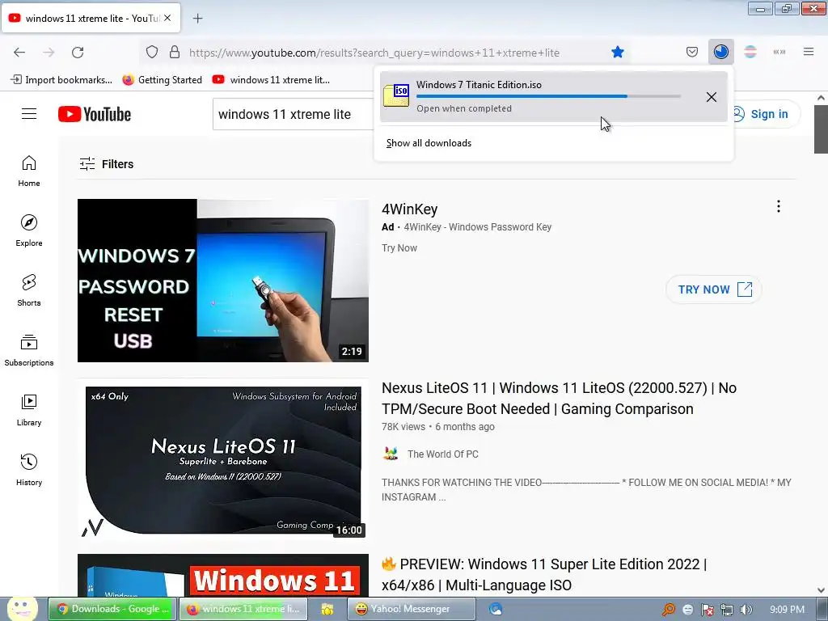Screen dimensions: 828x621
Task: Go back to the previous page
Action: tap(19, 53)
